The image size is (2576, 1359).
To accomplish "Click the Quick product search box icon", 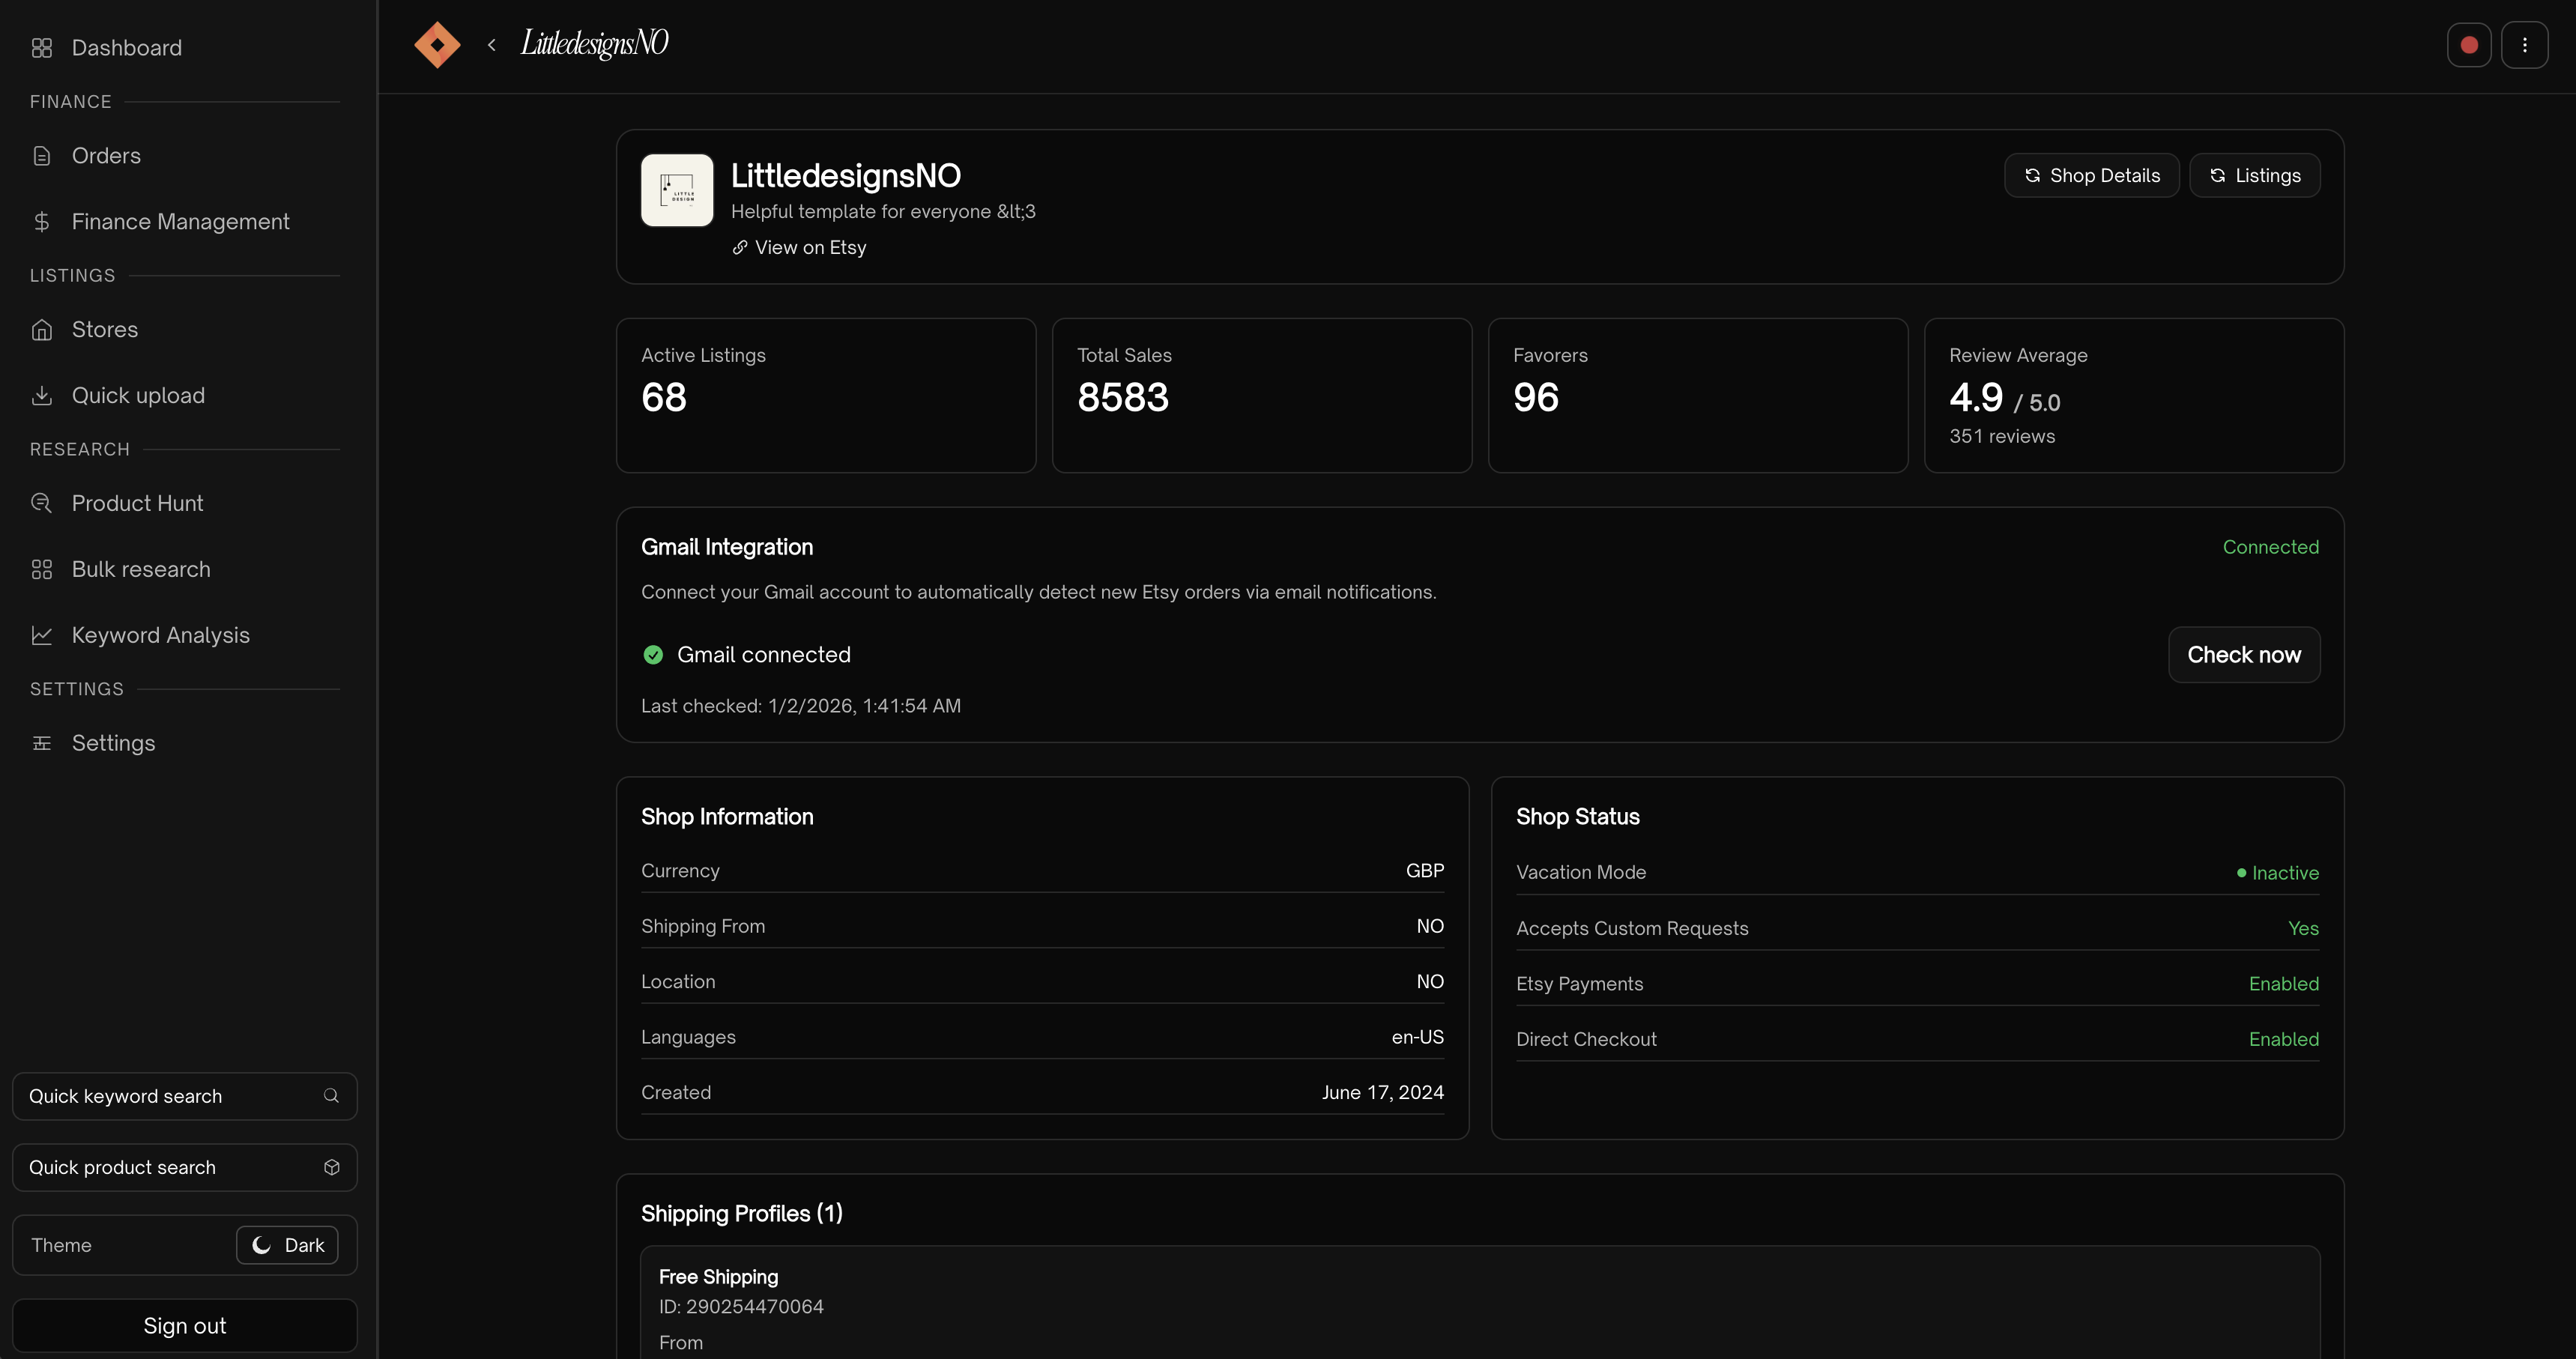I will click(x=332, y=1167).
